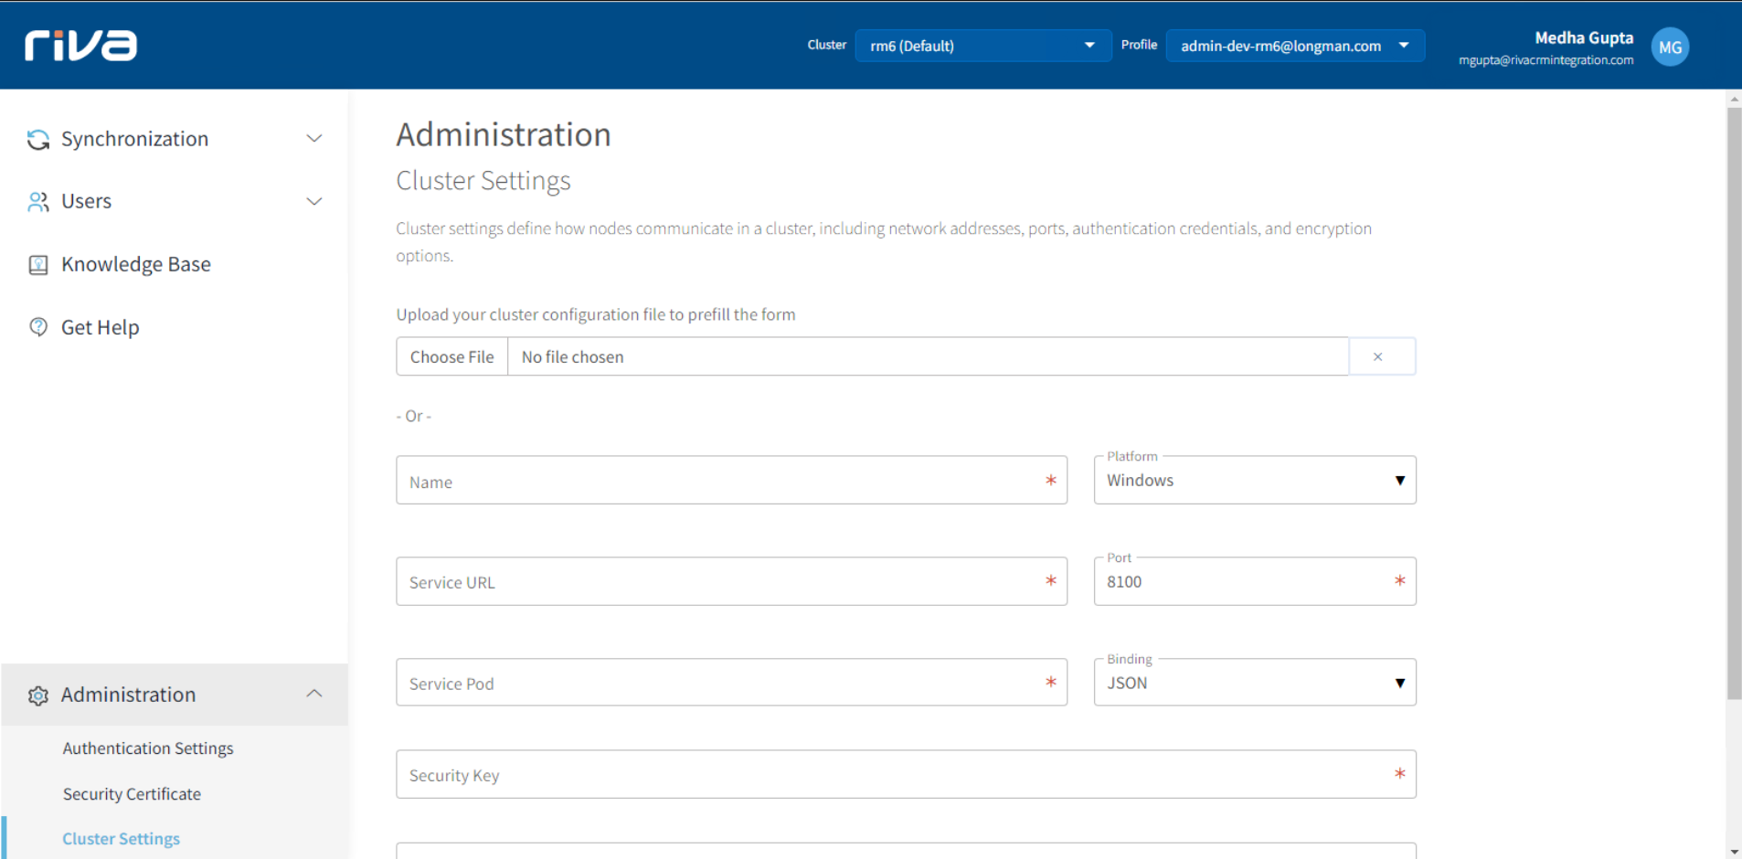Click the Riva logo
The height and width of the screenshot is (859, 1742).
point(80,46)
